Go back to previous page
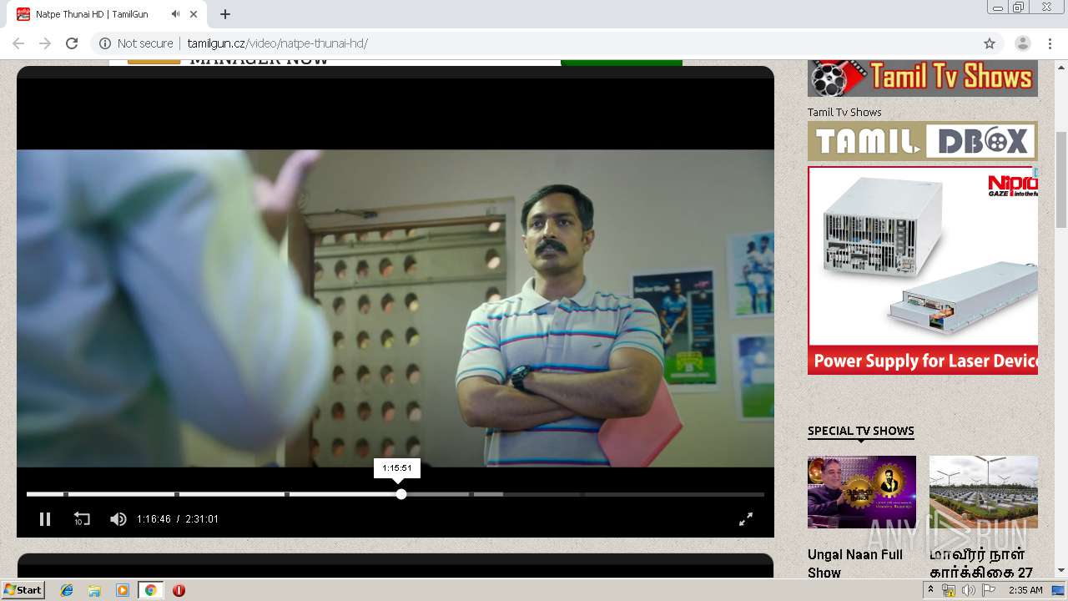The image size is (1068, 601). tap(18, 43)
